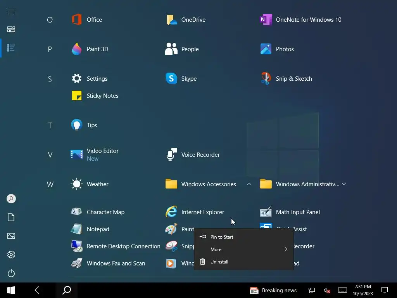
Task: Open the touch keyboard
Action: (342, 290)
